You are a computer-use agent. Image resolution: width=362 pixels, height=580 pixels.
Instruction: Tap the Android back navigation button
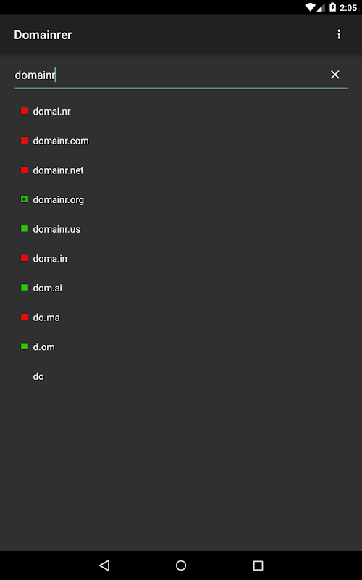(104, 565)
